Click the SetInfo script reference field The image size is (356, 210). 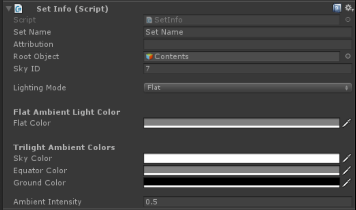pyautogui.click(x=242, y=20)
